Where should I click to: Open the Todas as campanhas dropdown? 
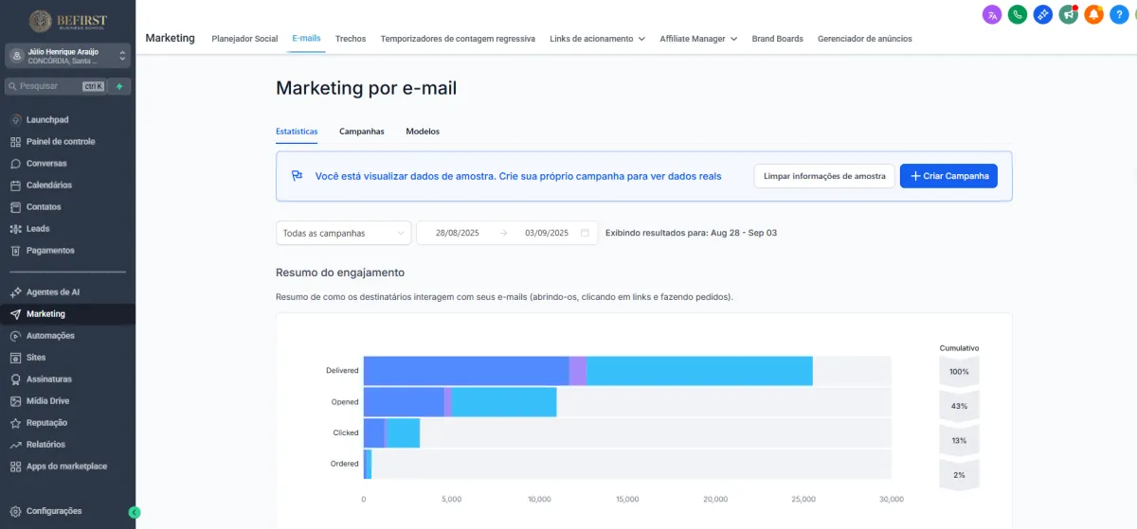click(x=344, y=233)
